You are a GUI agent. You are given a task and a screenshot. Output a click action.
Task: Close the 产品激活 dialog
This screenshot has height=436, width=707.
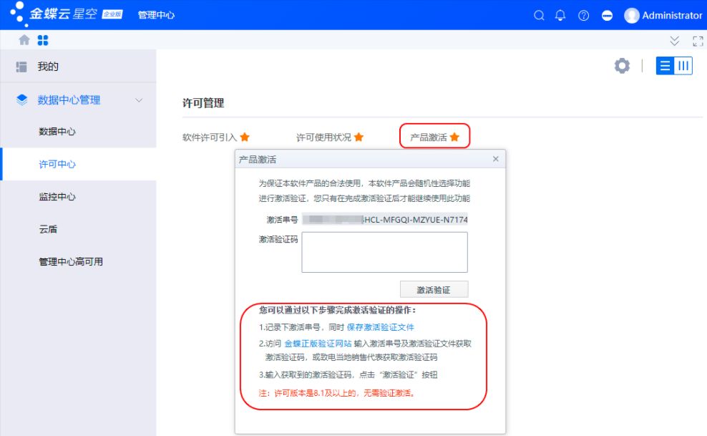pos(495,159)
